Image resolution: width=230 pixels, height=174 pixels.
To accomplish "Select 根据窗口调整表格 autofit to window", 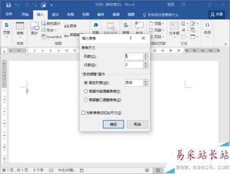I will pyautogui.click(x=103, y=100).
